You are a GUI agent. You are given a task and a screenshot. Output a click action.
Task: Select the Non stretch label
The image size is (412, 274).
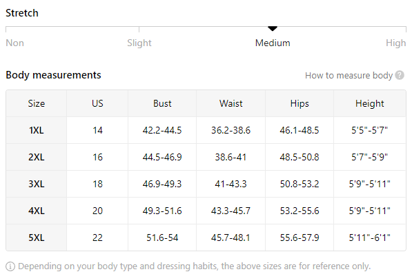tap(14, 43)
